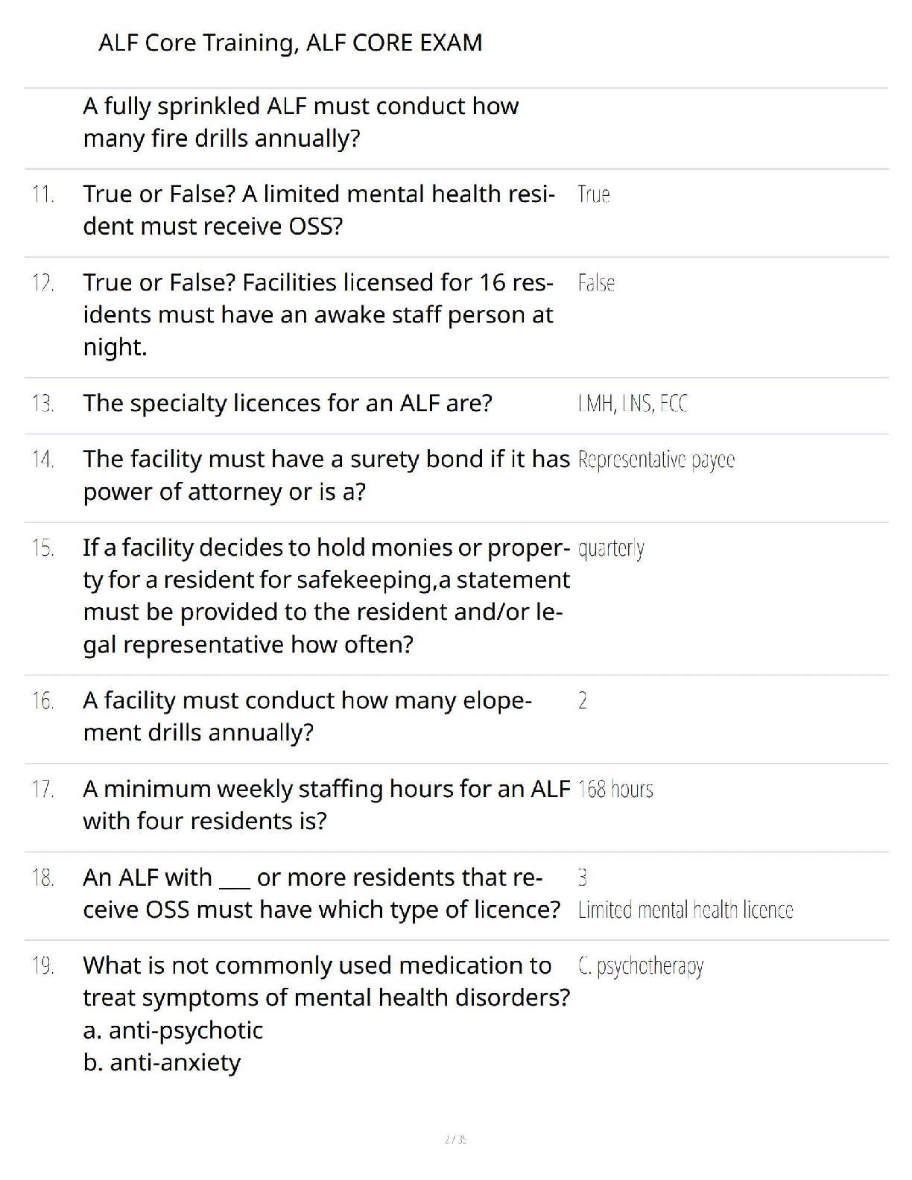This screenshot has width=912, height=1180.
Task: Click the "a. anti-psychotic" option
Action: 173,1030
